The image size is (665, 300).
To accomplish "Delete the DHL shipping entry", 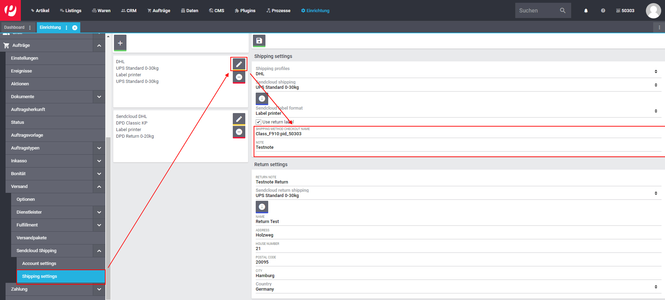I will 239,77.
